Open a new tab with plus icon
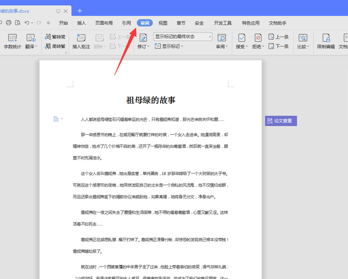348x279 pixels. [80, 11]
